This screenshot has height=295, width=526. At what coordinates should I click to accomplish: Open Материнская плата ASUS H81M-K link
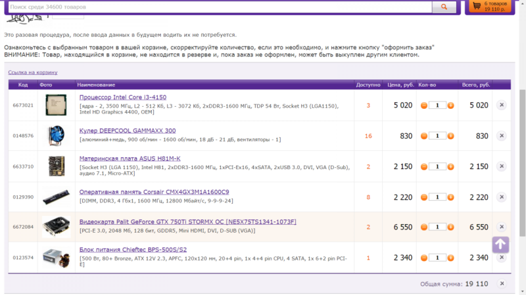[130, 158]
